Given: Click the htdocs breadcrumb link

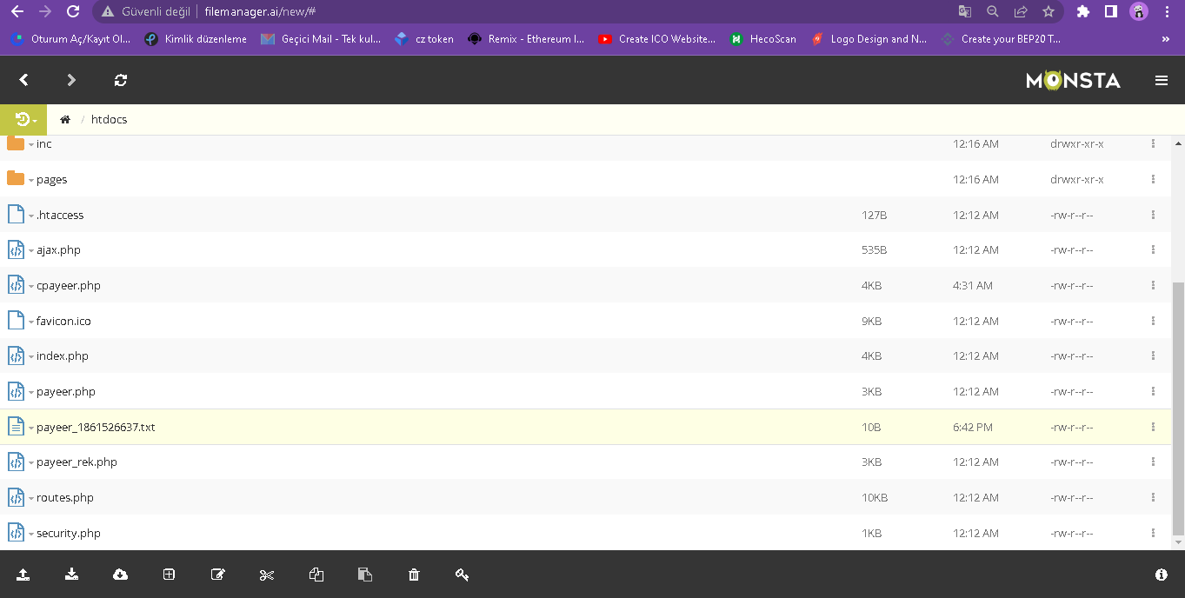Looking at the screenshot, I should [109, 120].
